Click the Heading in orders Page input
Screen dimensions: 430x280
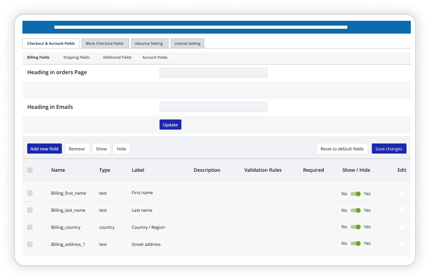[x=213, y=73]
